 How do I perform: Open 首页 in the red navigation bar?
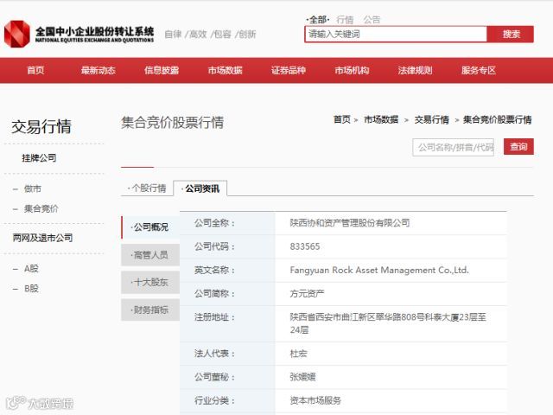pyautogui.click(x=35, y=70)
